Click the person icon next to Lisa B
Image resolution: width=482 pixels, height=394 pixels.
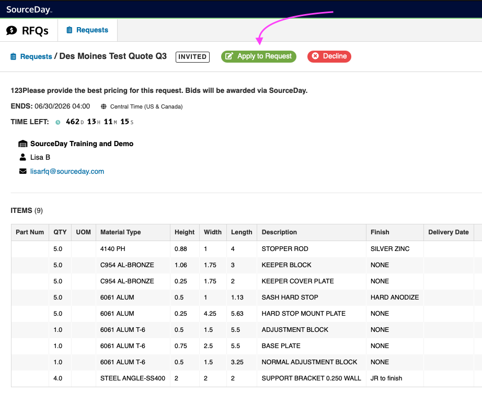(x=23, y=157)
